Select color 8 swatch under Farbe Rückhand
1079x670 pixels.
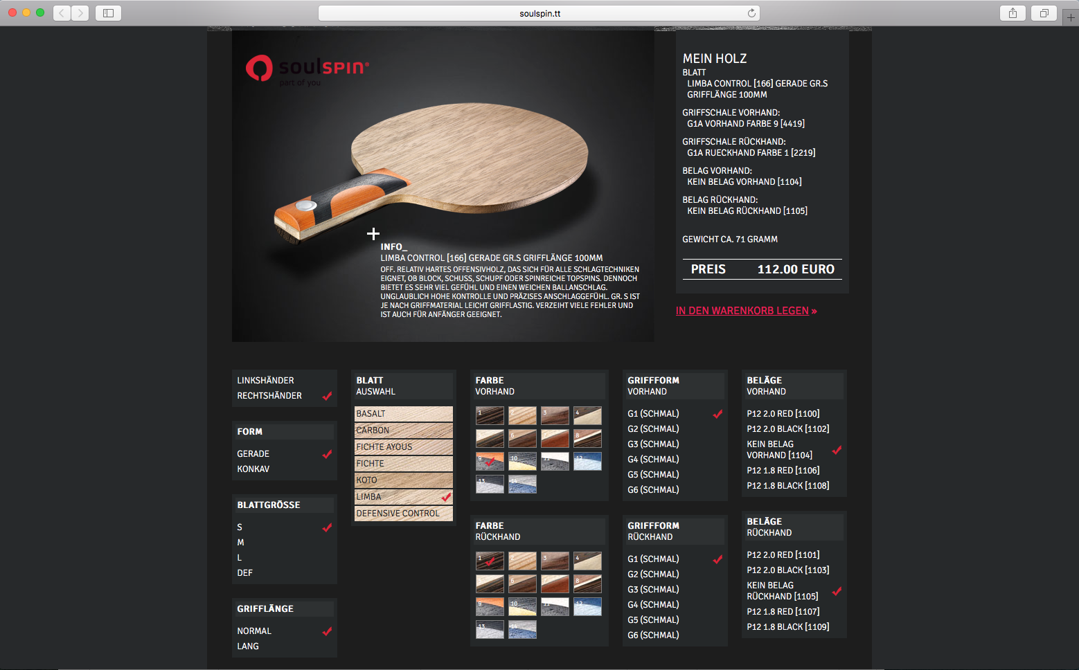pos(587,584)
